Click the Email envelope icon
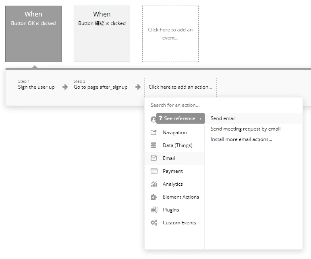The width and height of the screenshot is (311, 259). pos(154,158)
